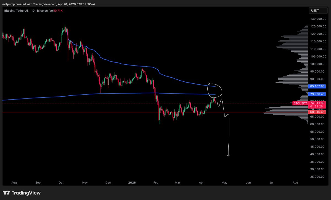The width and height of the screenshot is (331, 200).
Task: Click the TradingView logo at bottom left
Action: 22,193
